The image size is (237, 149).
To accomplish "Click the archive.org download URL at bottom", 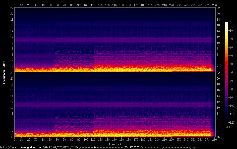I will (99, 147).
